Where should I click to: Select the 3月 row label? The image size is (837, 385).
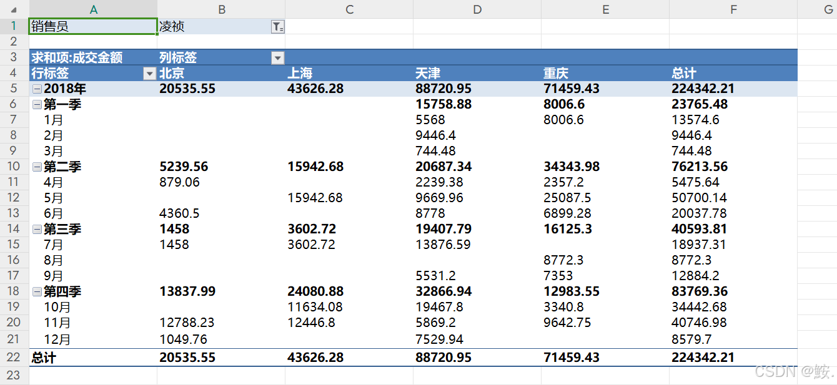pyautogui.click(x=53, y=152)
